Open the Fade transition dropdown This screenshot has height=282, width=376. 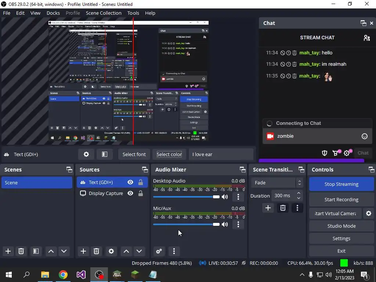(277, 183)
